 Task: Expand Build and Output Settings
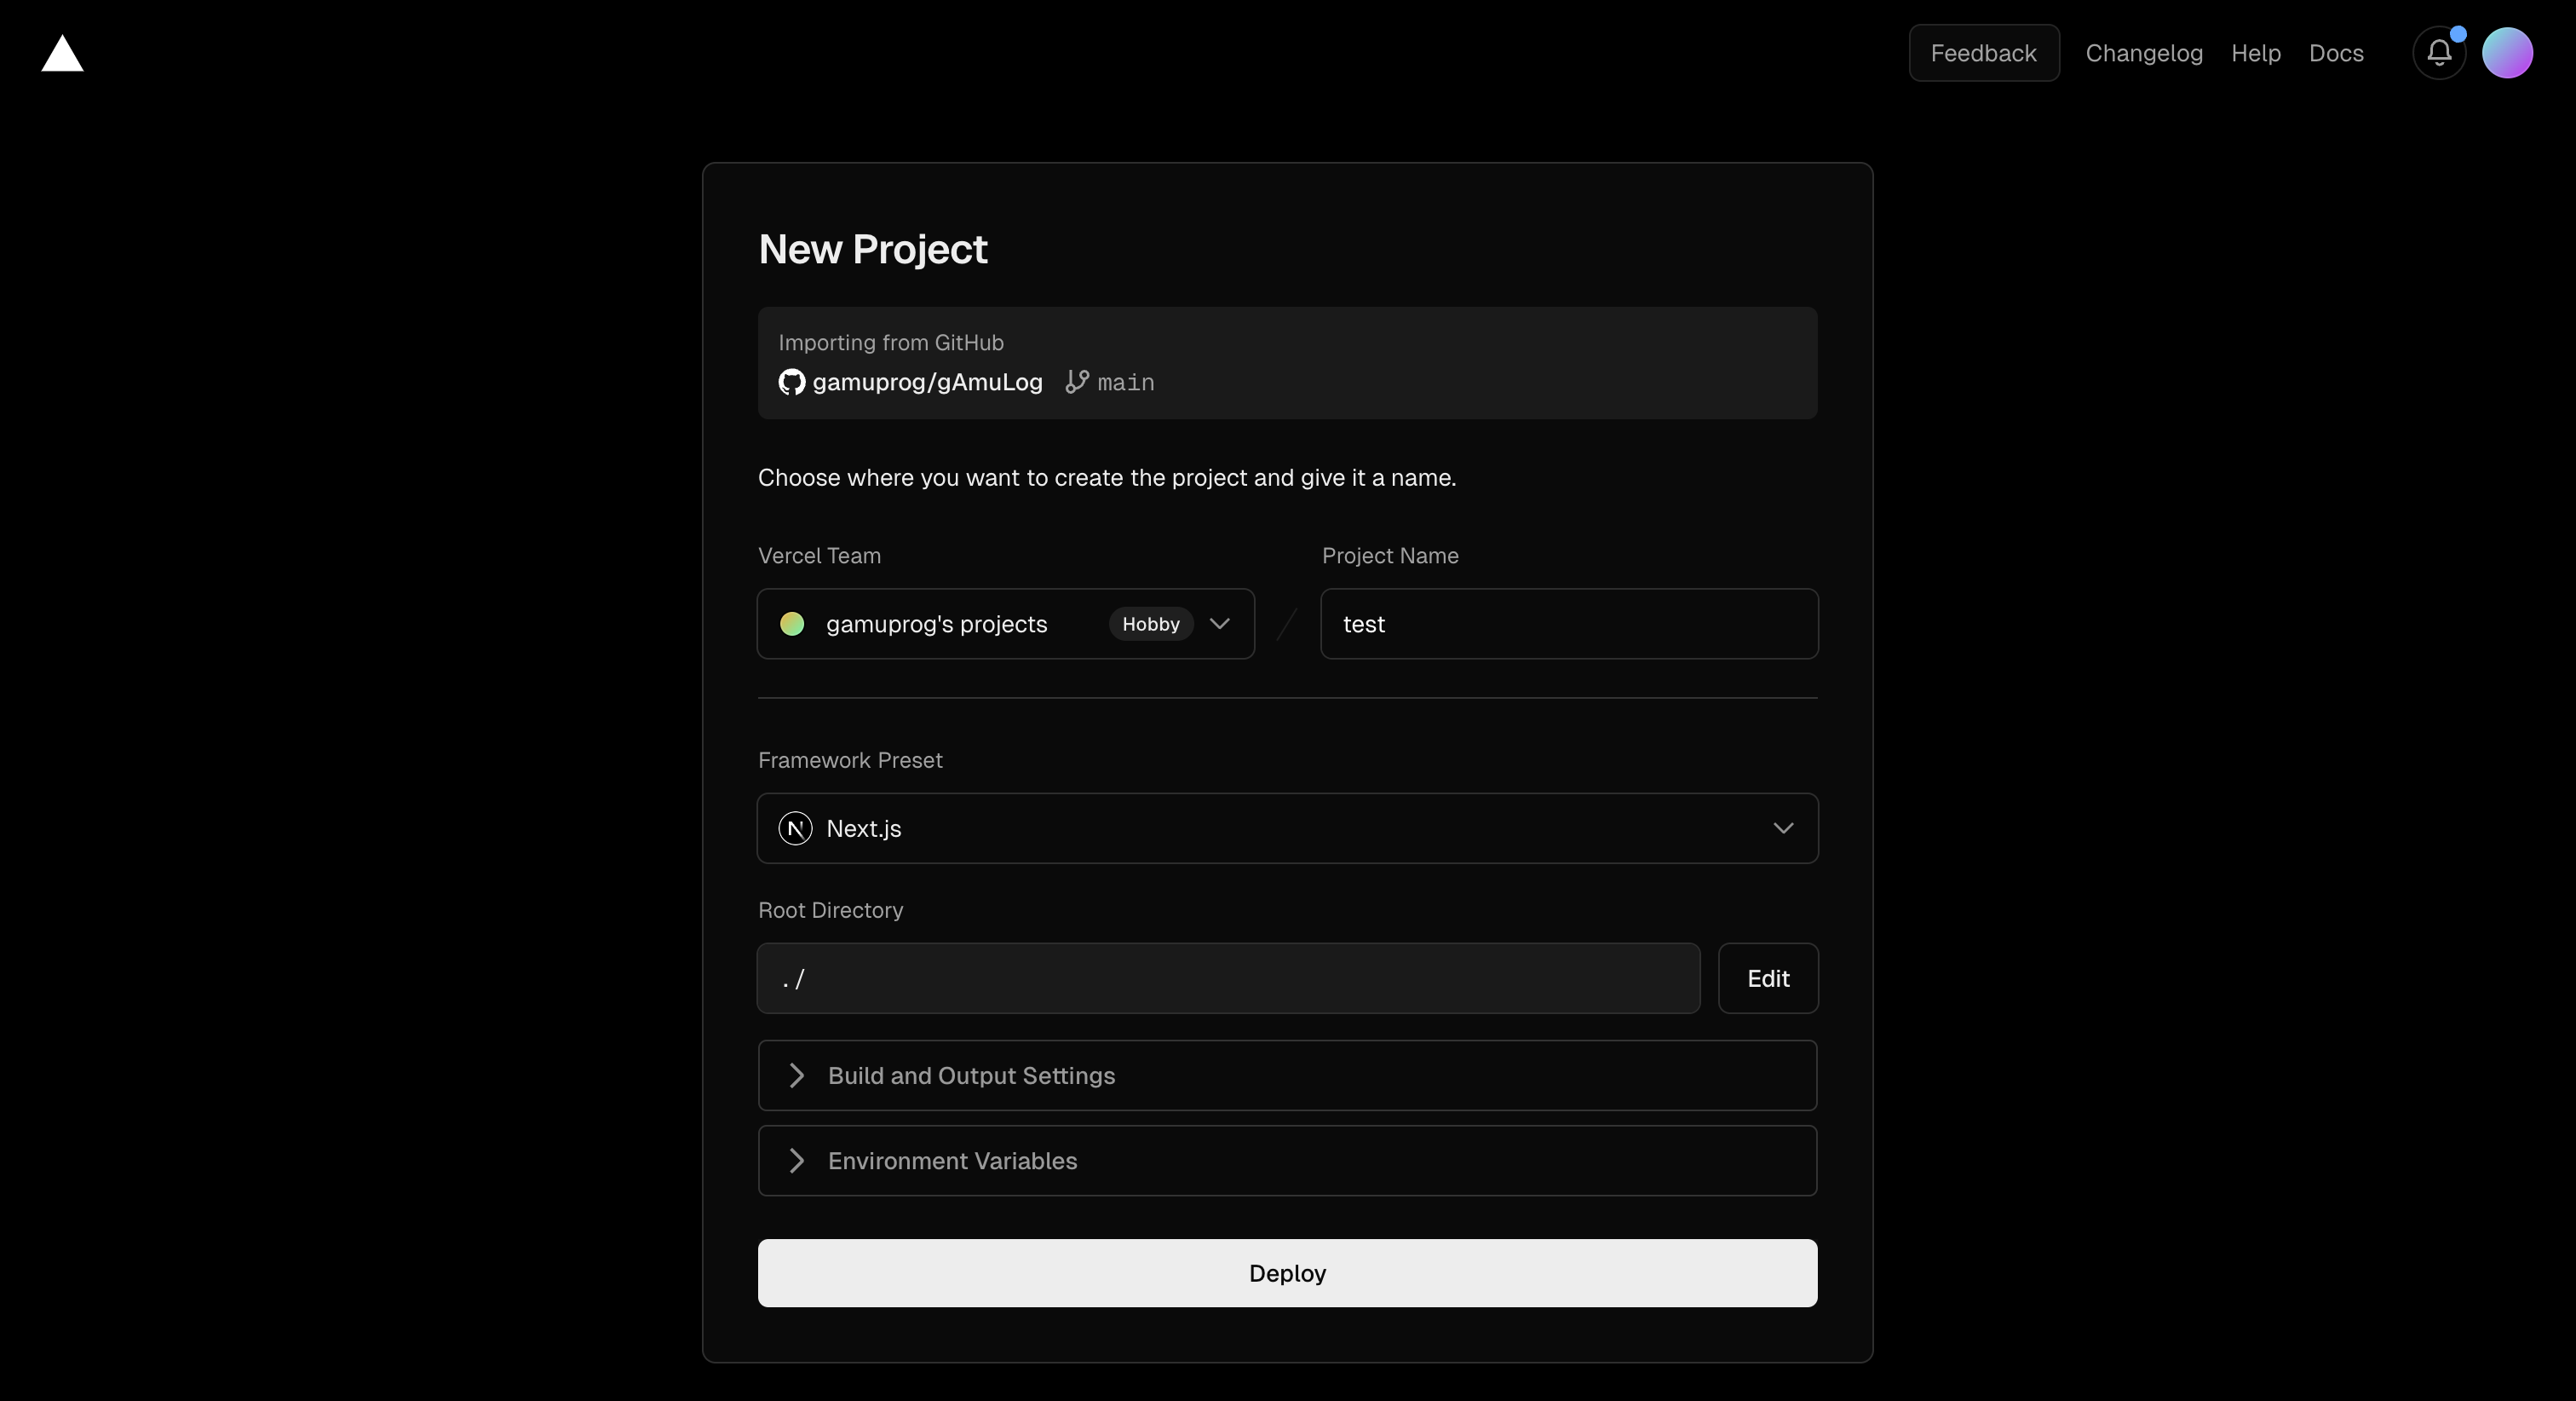tap(1287, 1075)
